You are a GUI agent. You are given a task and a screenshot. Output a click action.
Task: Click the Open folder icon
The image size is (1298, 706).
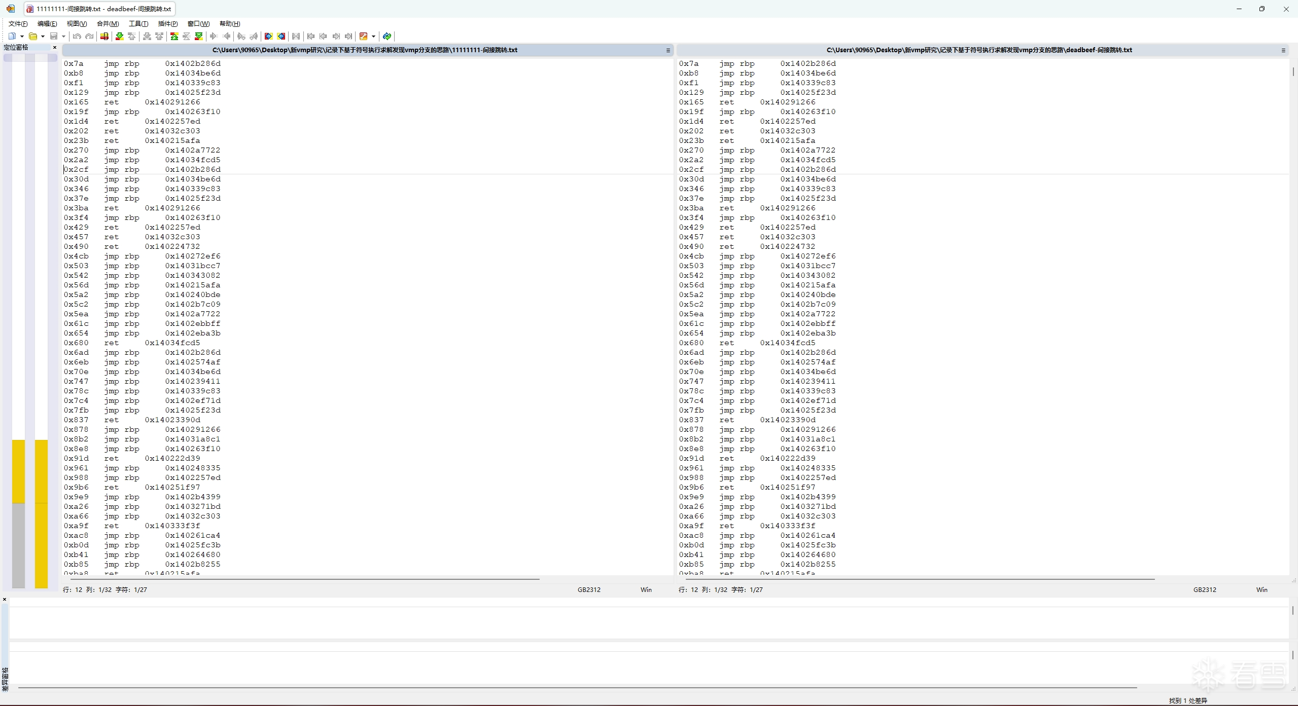[x=33, y=36]
